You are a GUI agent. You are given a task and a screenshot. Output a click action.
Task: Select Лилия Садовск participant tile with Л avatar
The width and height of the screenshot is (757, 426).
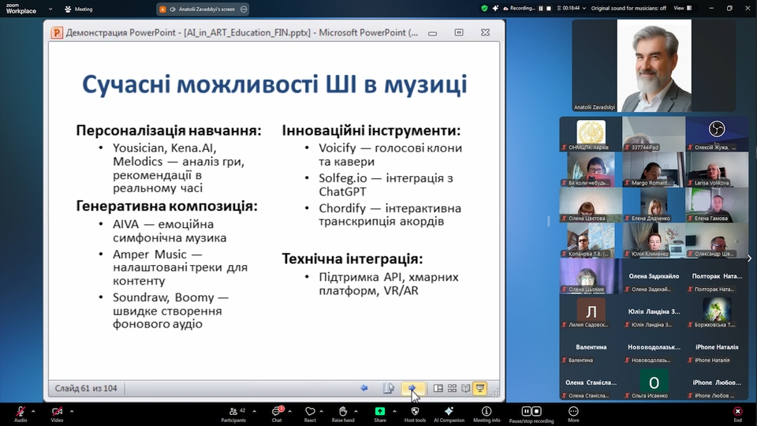[591, 311]
